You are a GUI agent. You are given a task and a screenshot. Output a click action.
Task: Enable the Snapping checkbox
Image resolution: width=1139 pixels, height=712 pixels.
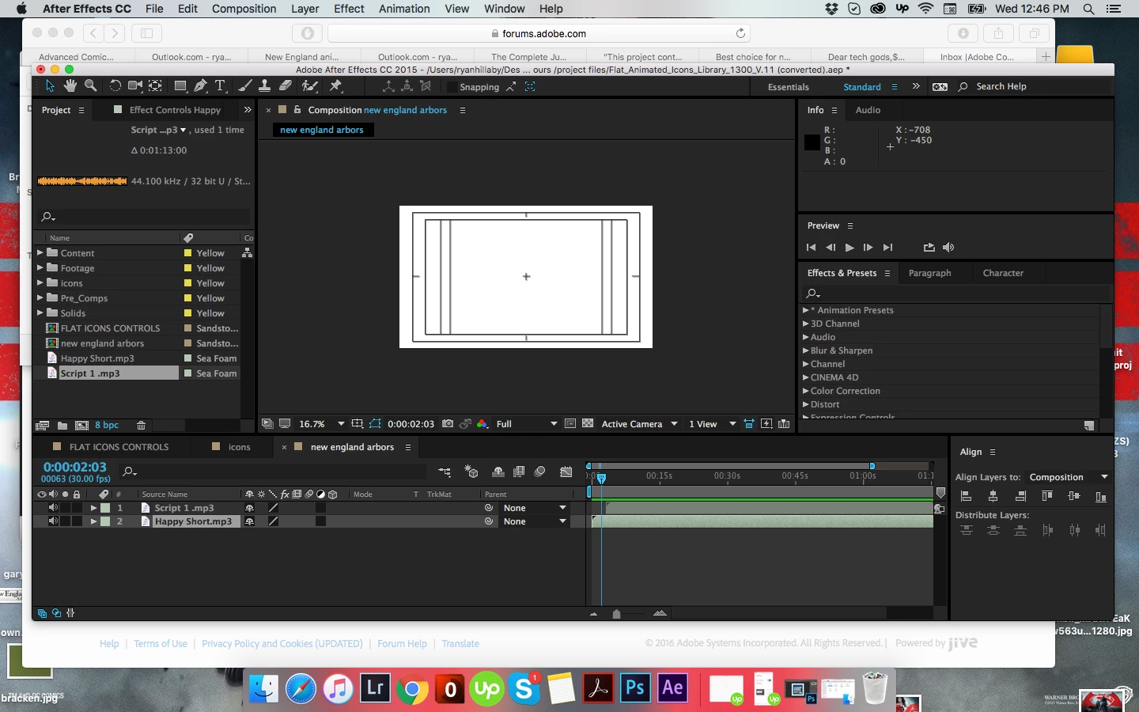click(452, 87)
